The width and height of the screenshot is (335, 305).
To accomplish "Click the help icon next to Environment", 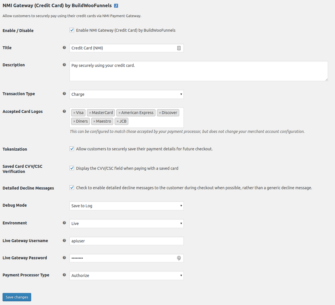I will click(x=64, y=223).
